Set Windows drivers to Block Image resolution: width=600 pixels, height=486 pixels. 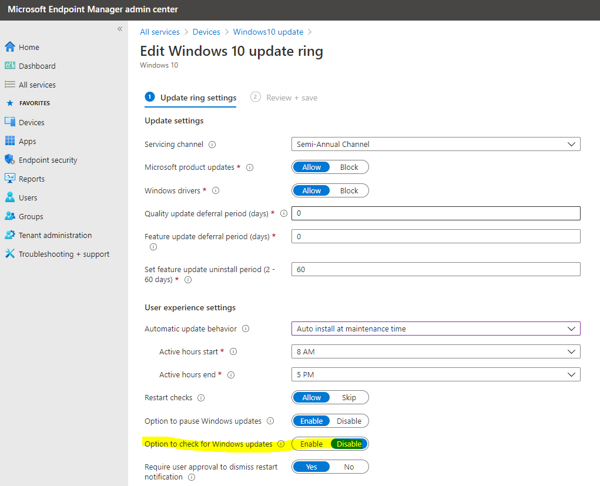tap(349, 190)
